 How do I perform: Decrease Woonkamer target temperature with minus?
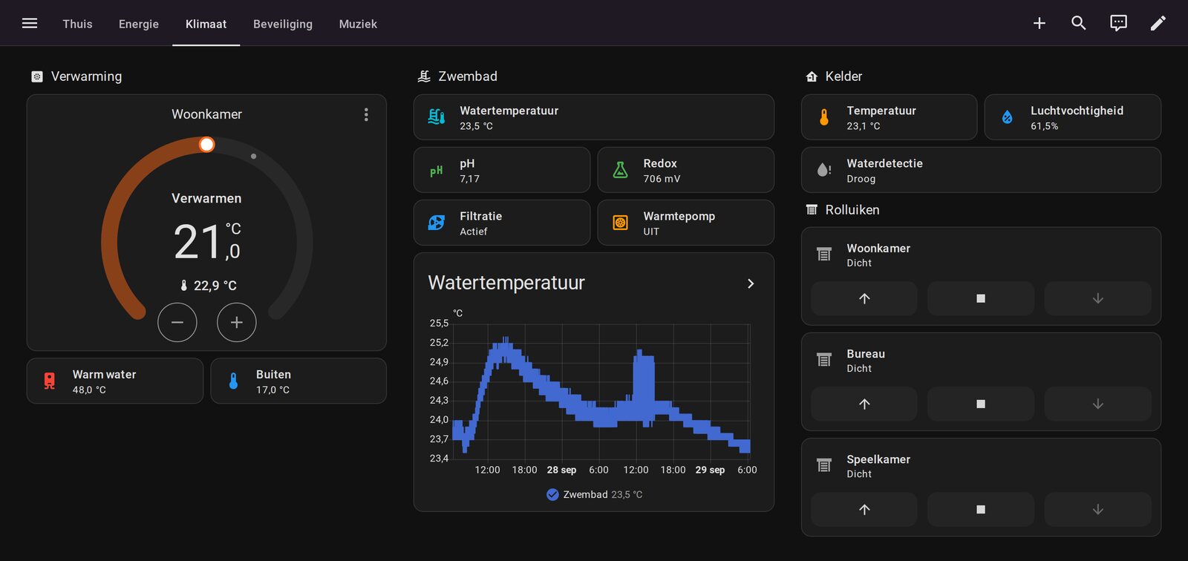177,322
